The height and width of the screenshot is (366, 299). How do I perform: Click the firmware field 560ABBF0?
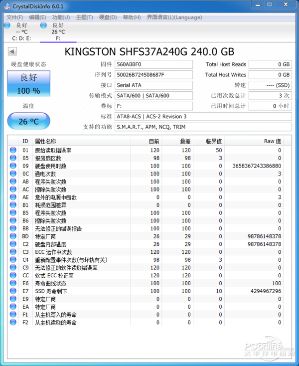pos(153,64)
